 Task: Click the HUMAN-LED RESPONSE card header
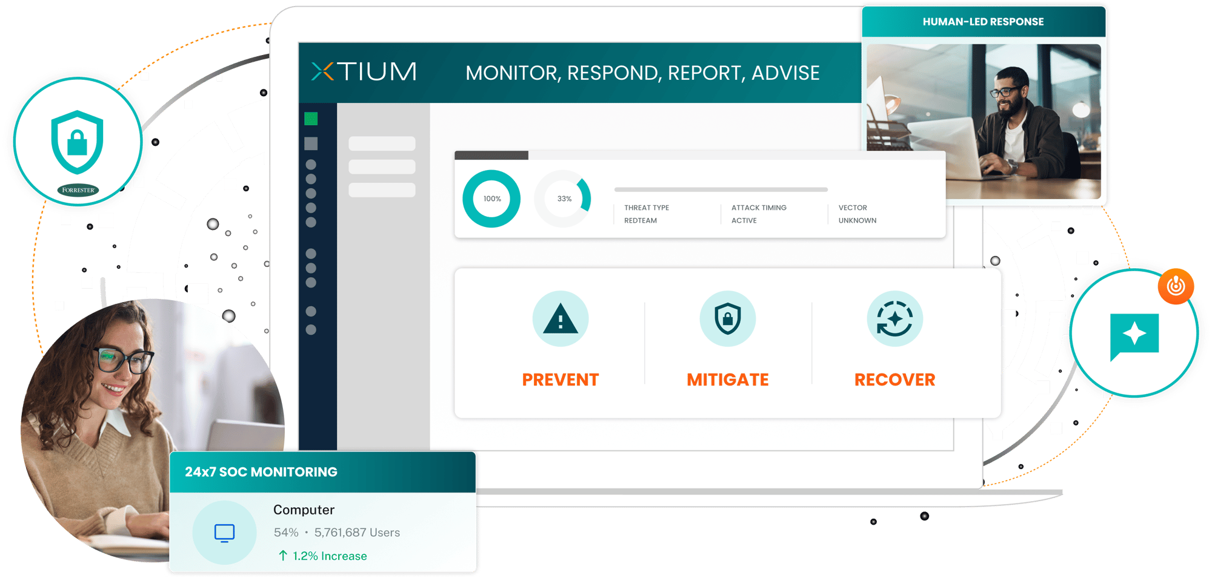tap(984, 22)
